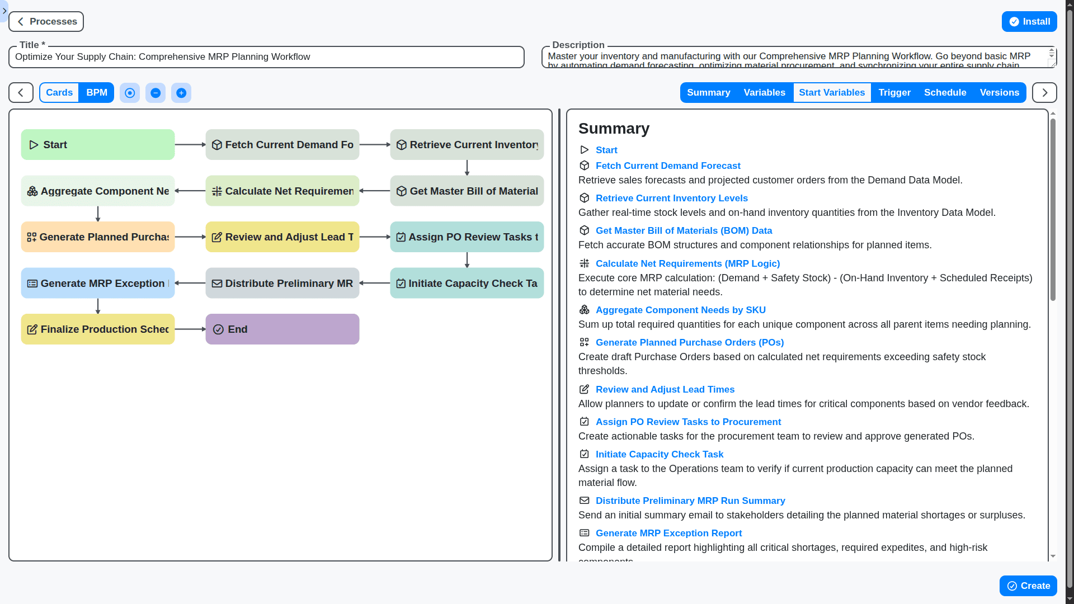
Task: Click the checklist icon on Assign PO Review Tasks
Action: 402,237
